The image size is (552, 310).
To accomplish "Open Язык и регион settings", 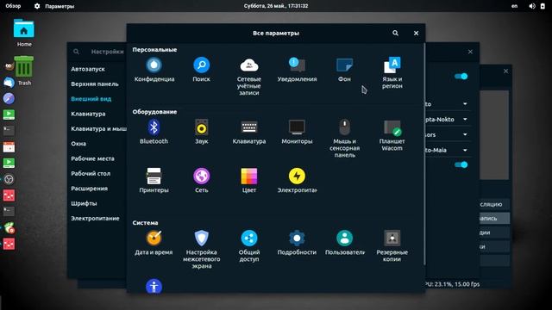I will [x=392, y=72].
